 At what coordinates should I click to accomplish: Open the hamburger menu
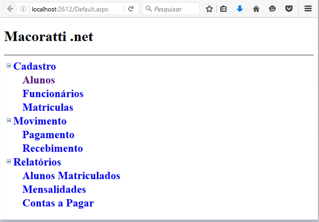308,9
